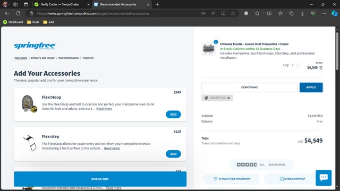Open the add bookmark folder
This screenshot has width=340, height=191.
pyautogui.click(x=48, y=22)
